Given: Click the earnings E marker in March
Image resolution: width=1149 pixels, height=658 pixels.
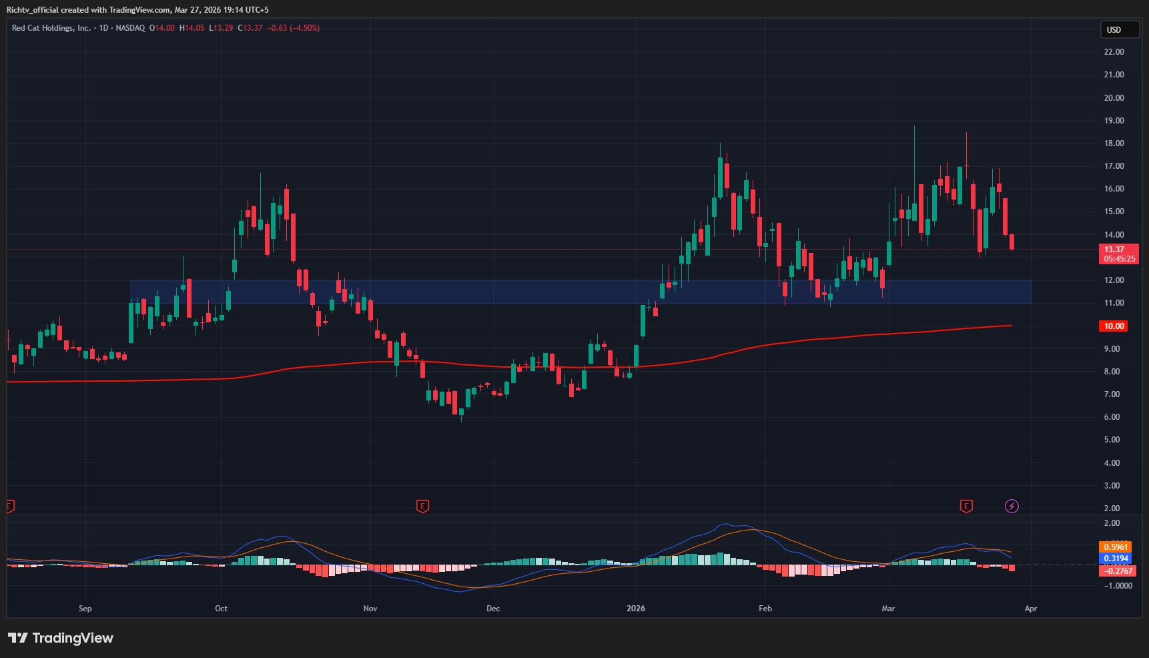Looking at the screenshot, I should [x=966, y=507].
